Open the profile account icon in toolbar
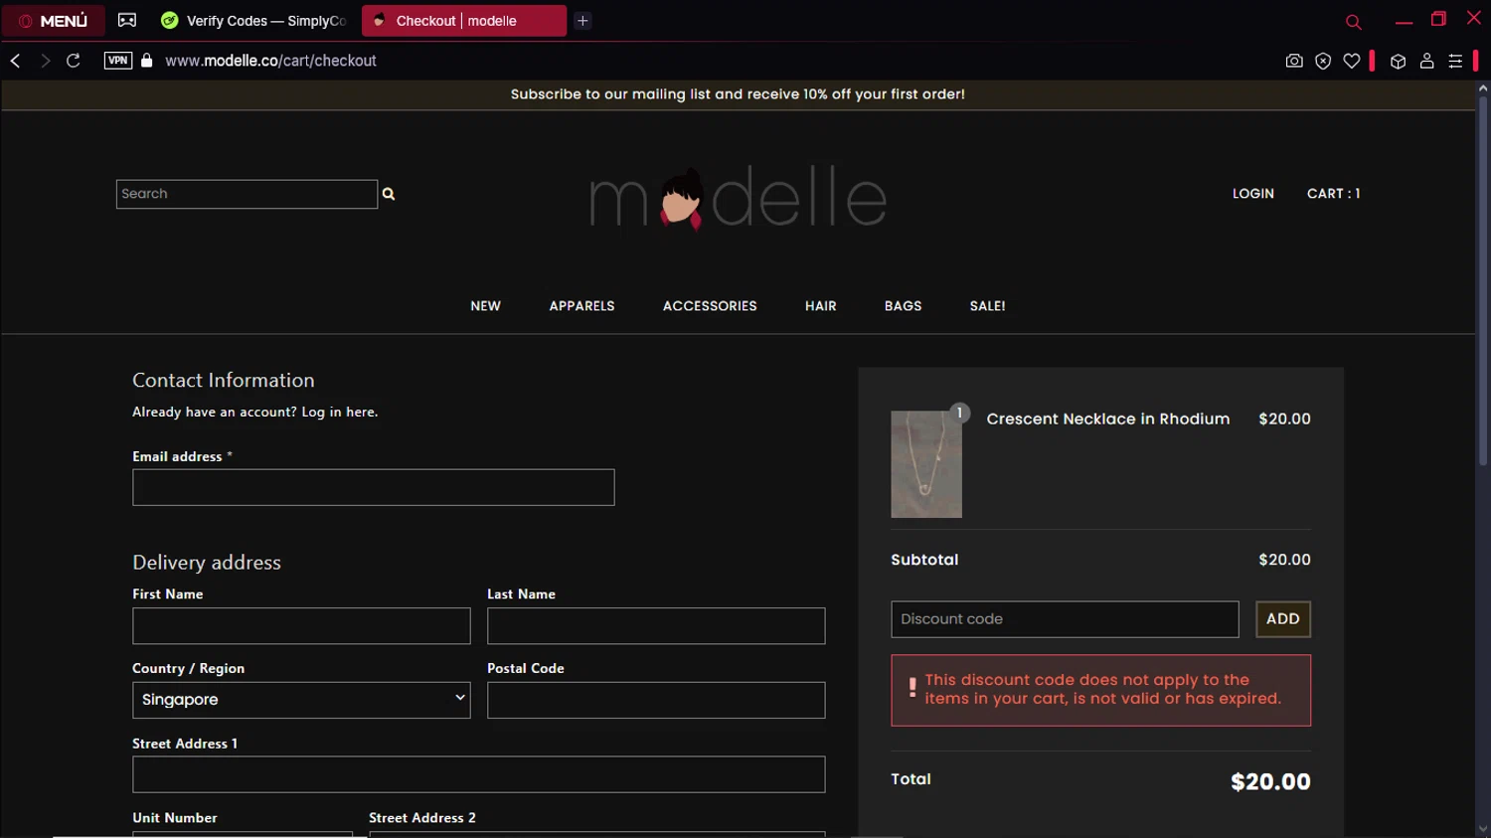This screenshot has height=838, width=1491. click(x=1426, y=61)
